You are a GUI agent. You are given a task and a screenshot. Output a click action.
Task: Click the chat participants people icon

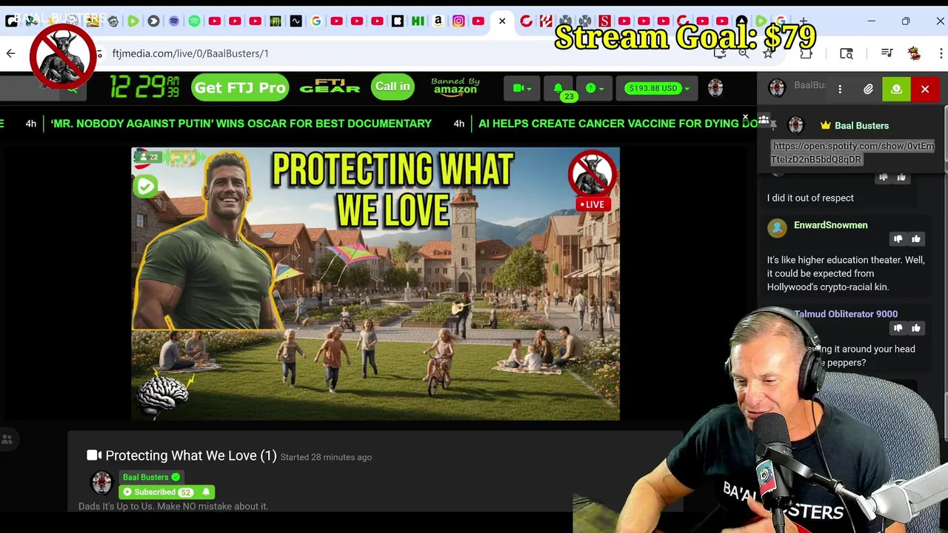click(764, 120)
